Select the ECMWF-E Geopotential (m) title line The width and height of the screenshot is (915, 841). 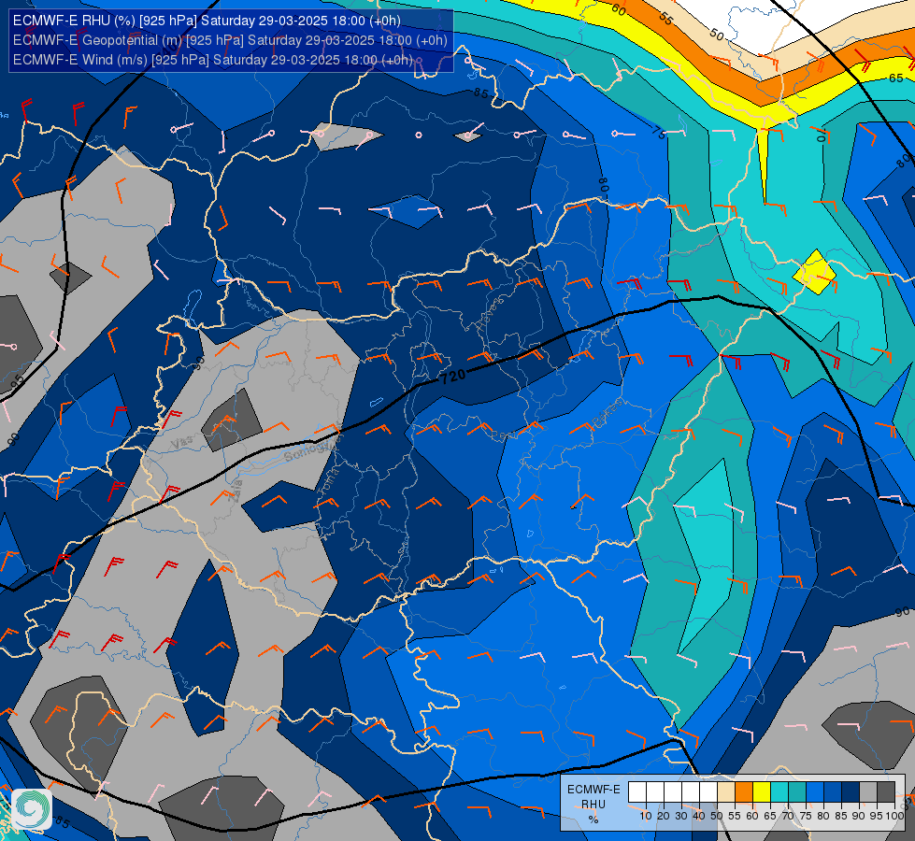230,40
